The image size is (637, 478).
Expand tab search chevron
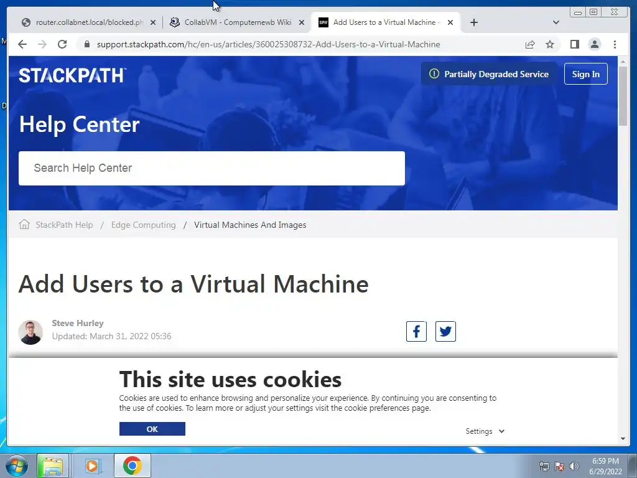(556, 22)
